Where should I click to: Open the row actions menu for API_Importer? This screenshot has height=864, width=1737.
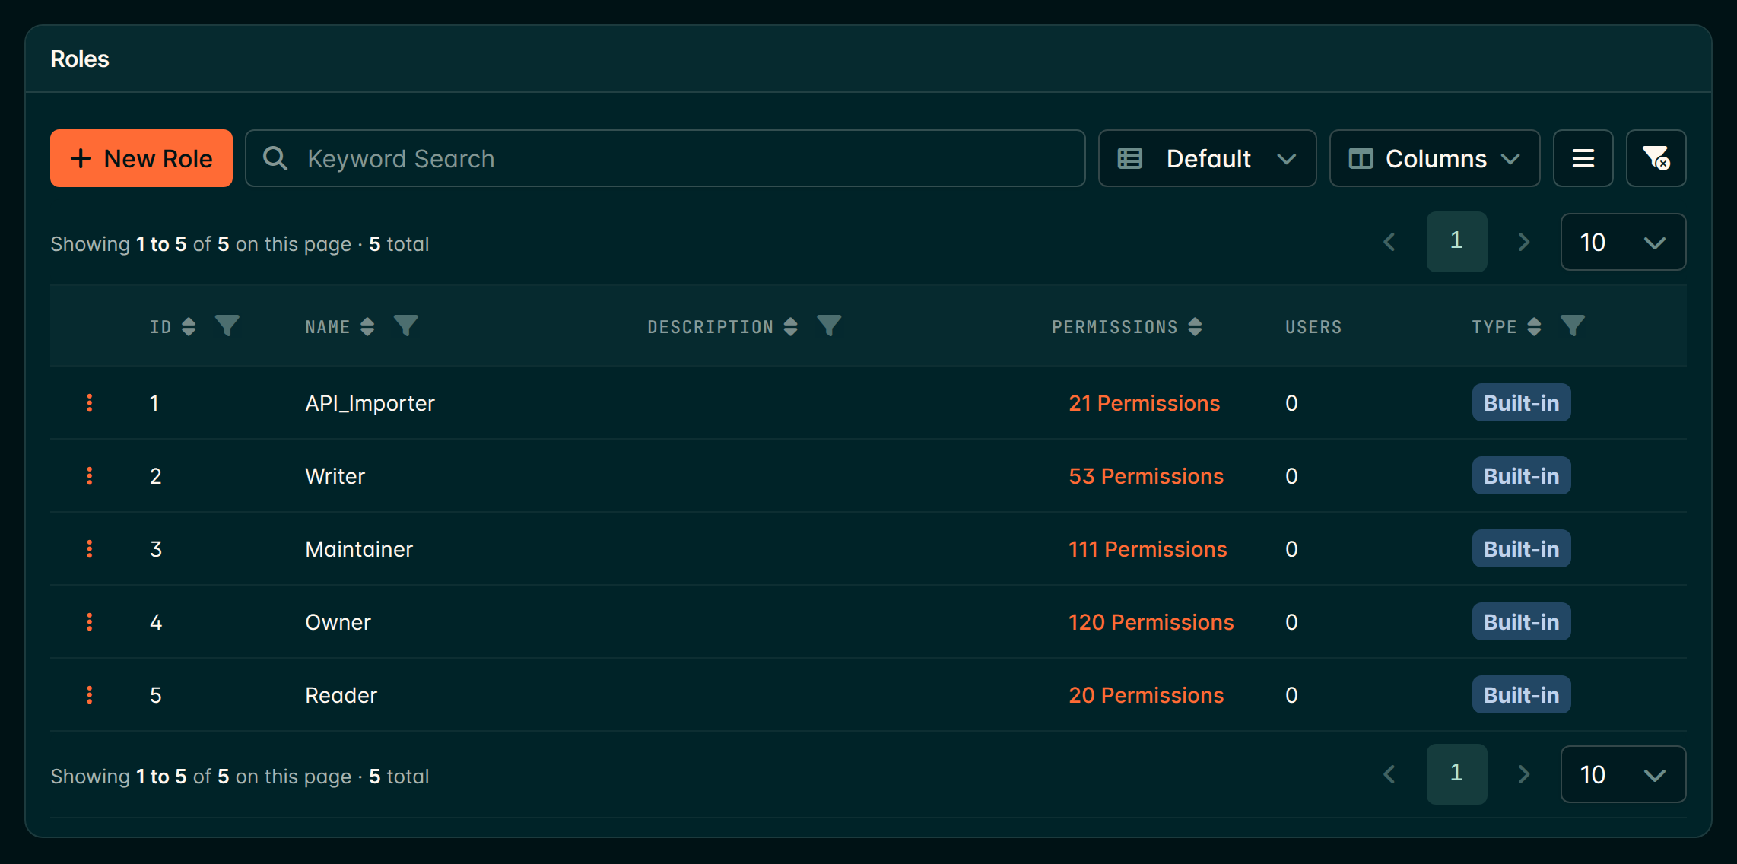[x=90, y=403]
